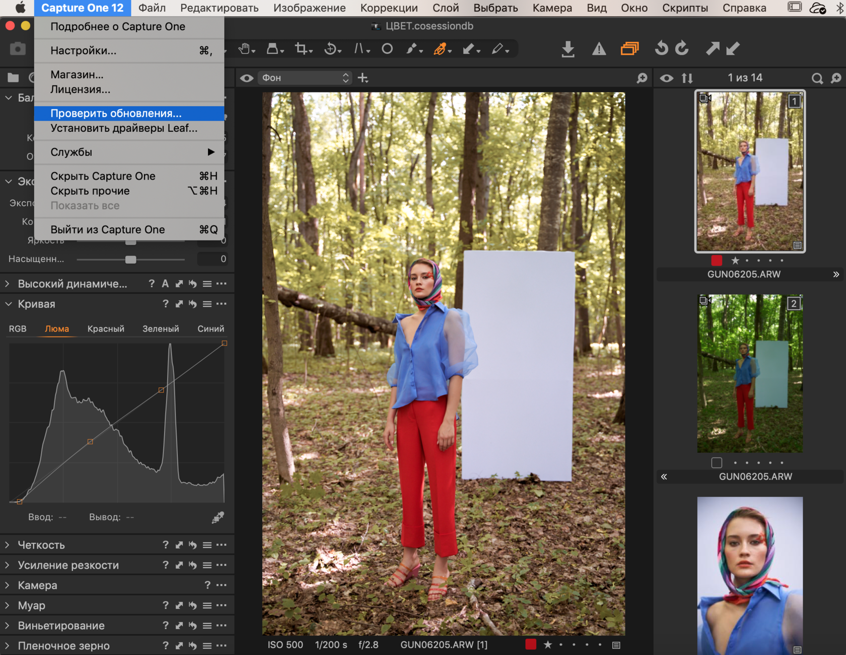Click the Redo arrow icon
The width and height of the screenshot is (846, 655).
click(682, 49)
